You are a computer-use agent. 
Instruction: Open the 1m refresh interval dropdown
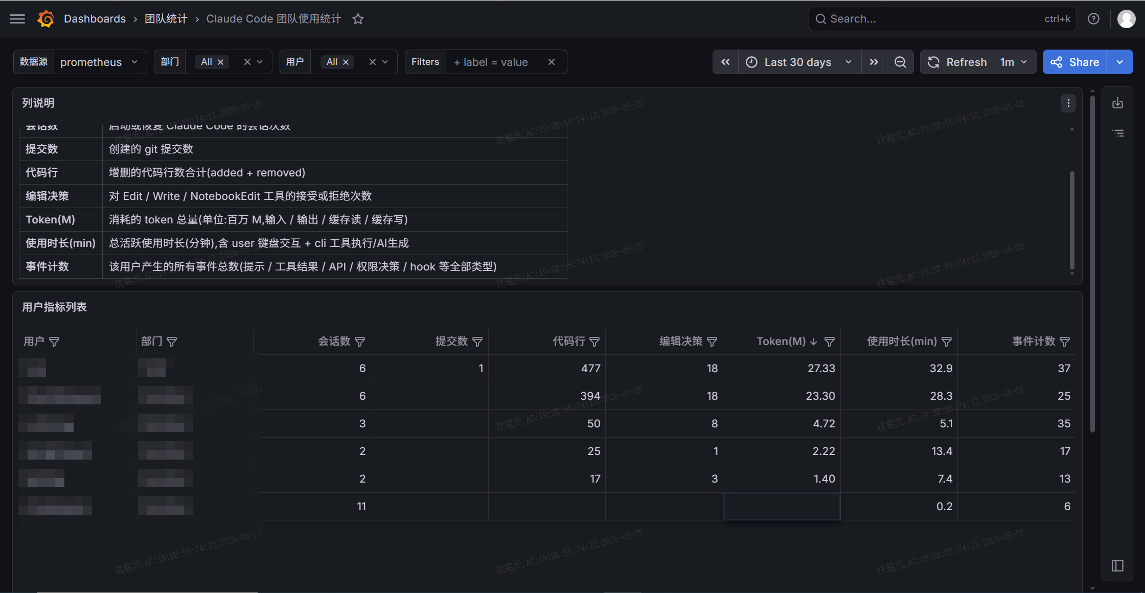point(1014,62)
